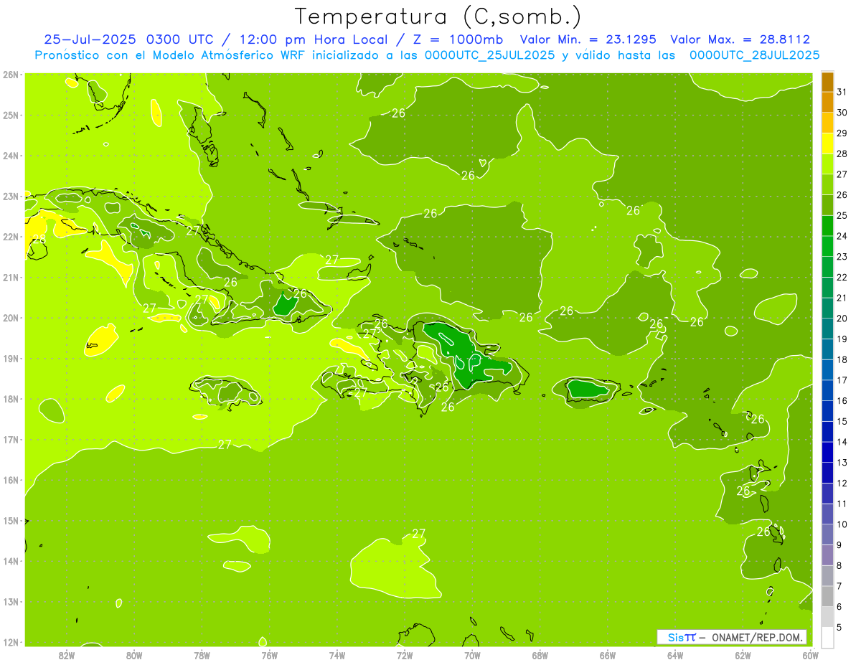Click the latitude label "23N"
The width and height of the screenshot is (861, 665).
11,196
